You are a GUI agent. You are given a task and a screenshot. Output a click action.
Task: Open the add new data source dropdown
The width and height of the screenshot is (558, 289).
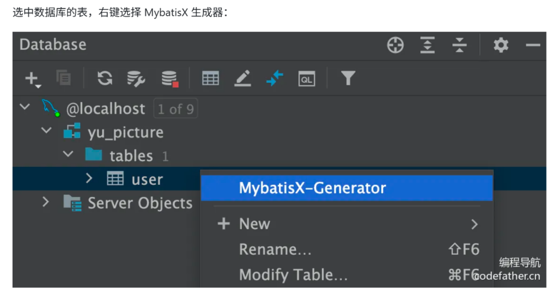tap(33, 79)
